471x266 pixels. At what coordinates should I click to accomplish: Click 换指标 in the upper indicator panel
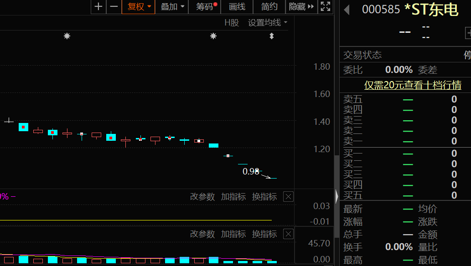(264, 197)
